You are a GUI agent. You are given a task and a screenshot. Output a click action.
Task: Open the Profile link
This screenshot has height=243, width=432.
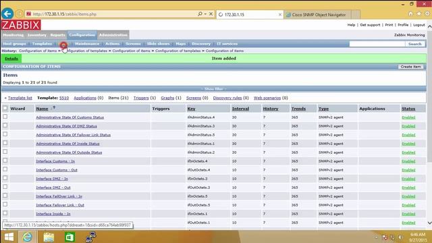point(403,25)
